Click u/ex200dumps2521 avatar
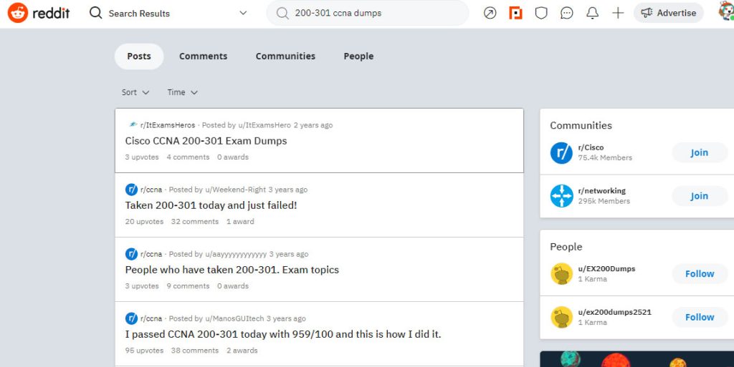Image resolution: width=734 pixels, height=367 pixels. pos(561,317)
